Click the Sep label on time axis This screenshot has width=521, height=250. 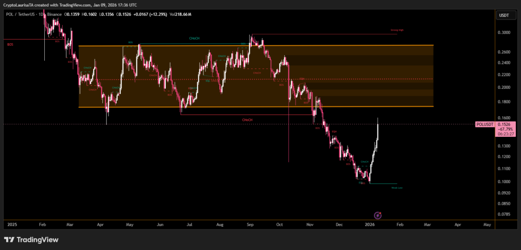click(x=249, y=224)
